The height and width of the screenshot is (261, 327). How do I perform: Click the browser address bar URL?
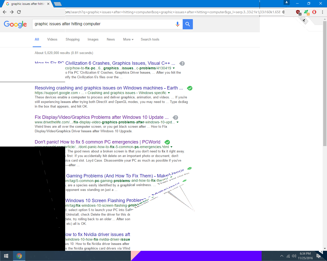[x=173, y=12]
